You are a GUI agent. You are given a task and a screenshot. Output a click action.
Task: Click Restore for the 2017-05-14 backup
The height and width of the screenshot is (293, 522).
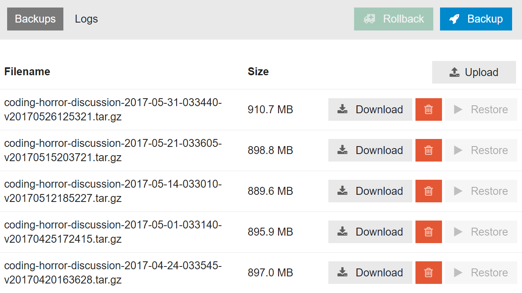pyautogui.click(x=480, y=191)
